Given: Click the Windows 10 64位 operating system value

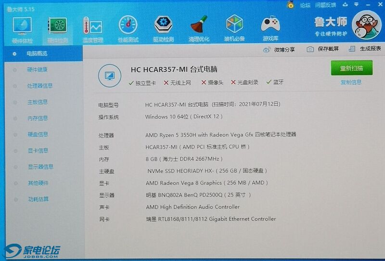Looking at the screenshot, I should pos(184,117).
